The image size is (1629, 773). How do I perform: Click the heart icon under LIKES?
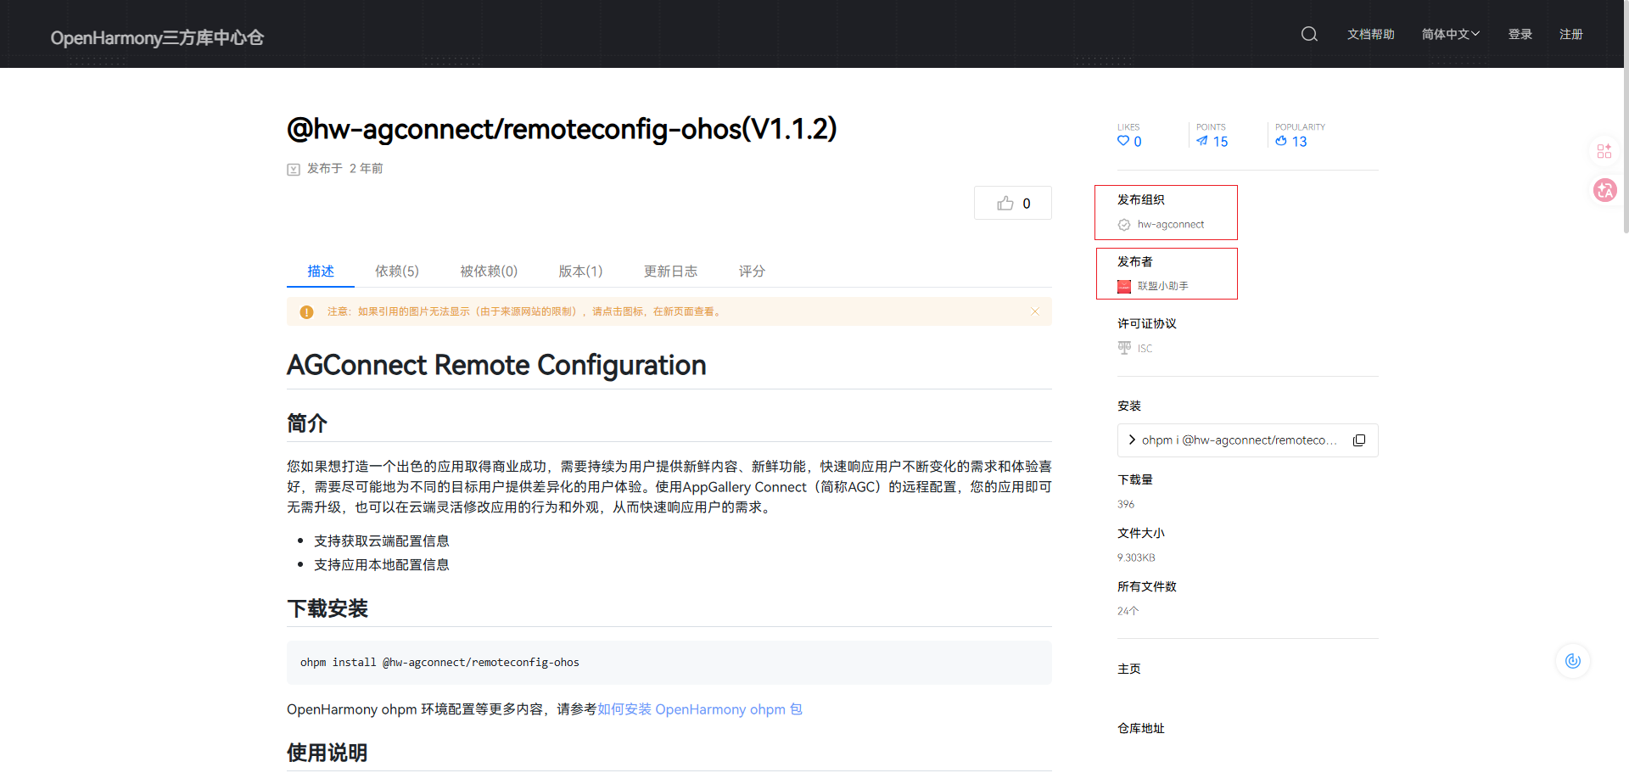click(1123, 141)
